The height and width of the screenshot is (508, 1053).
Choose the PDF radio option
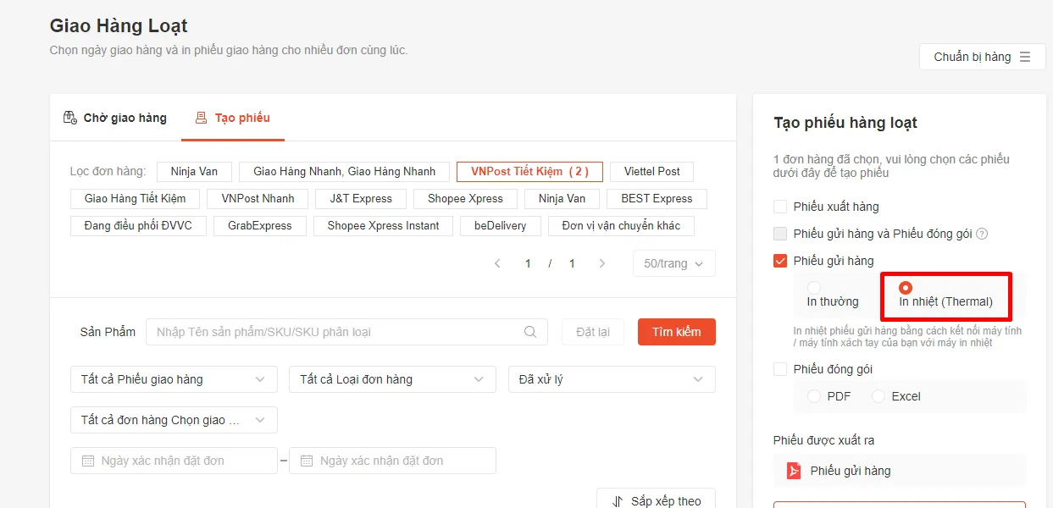(x=814, y=396)
